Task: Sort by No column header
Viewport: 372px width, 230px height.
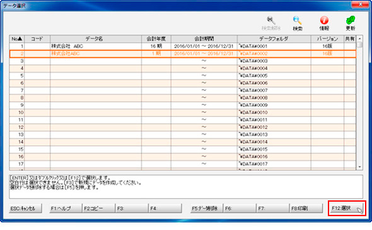Action: [x=17, y=39]
